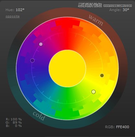Click the yellow center color circle
135x137 pixels.
pos(67,68)
